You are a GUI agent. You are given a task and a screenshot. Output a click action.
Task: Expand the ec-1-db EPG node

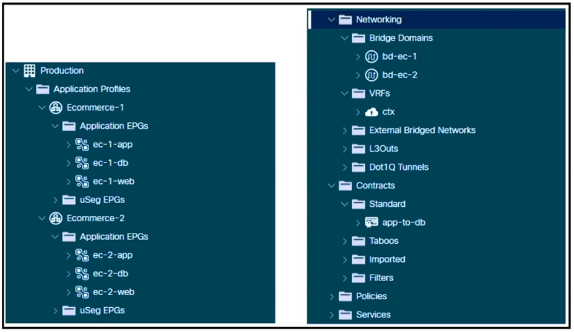point(68,163)
